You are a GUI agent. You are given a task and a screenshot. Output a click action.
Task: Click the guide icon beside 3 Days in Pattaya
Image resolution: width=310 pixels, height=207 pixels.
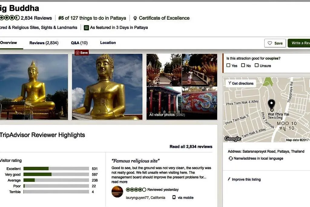pyautogui.click(x=86, y=28)
